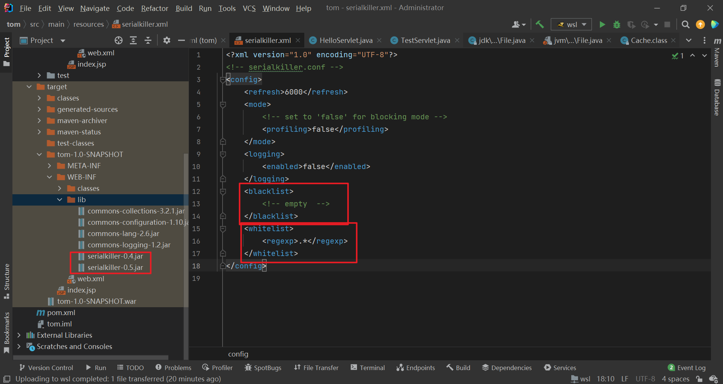The width and height of the screenshot is (723, 384).
Task: Click the UTF-8 encoding status widget
Action: click(x=645, y=379)
